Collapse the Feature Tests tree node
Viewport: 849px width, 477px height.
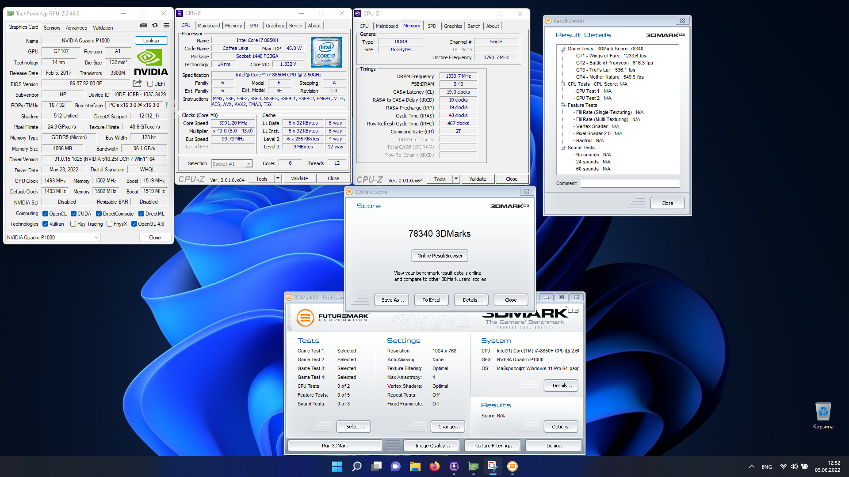point(562,105)
